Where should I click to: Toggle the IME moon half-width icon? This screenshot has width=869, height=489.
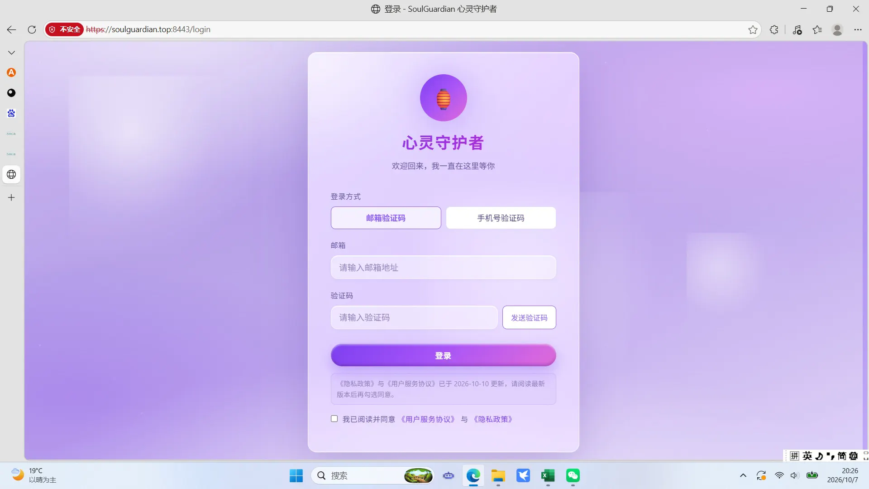point(819,456)
